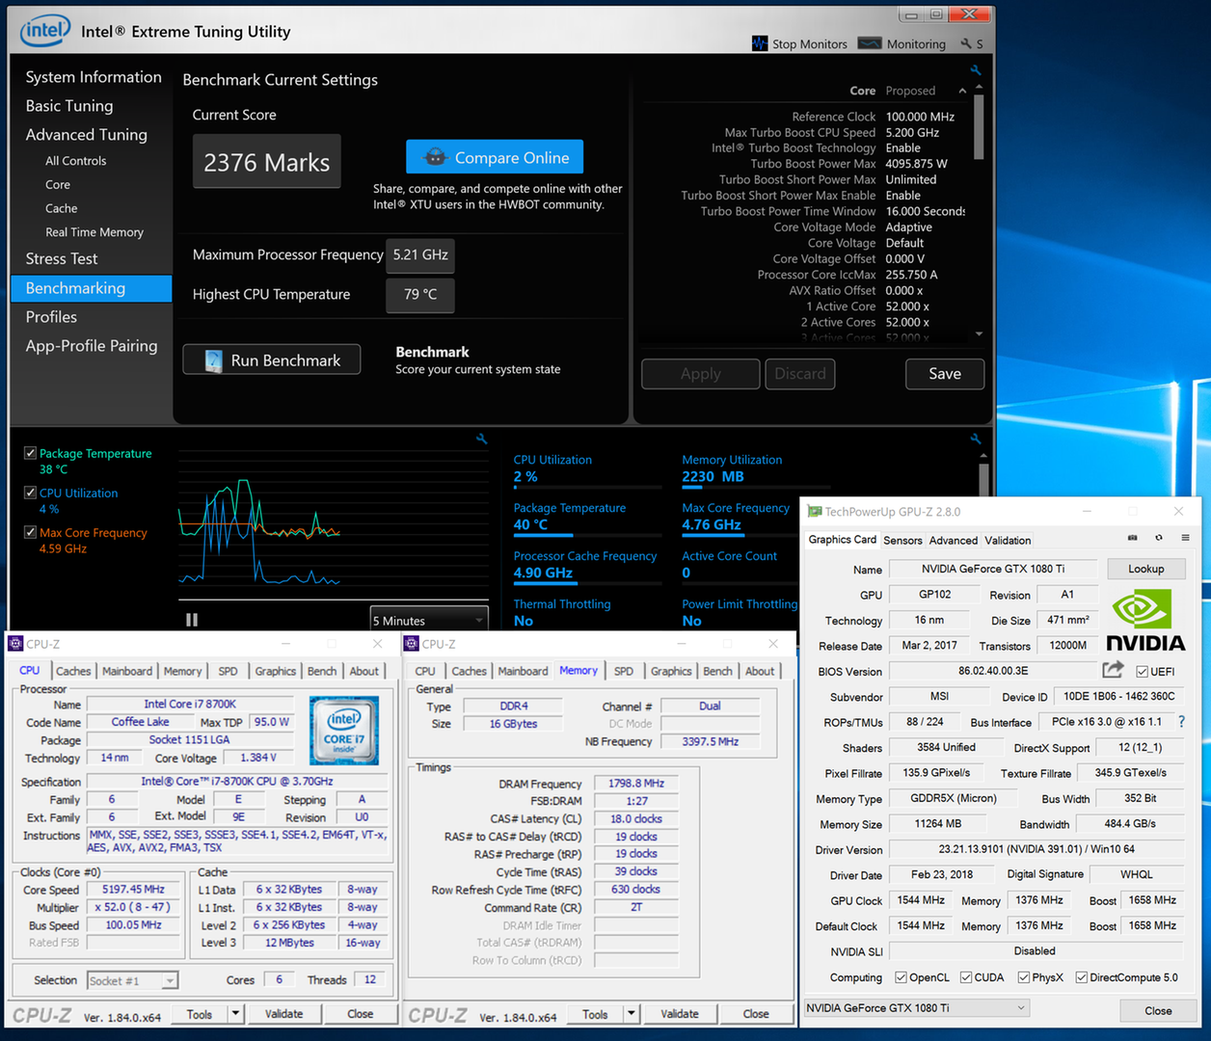This screenshot has width=1211, height=1041.
Task: Open Tools dropdown arrow in Memory tab window
Action: (x=631, y=1013)
